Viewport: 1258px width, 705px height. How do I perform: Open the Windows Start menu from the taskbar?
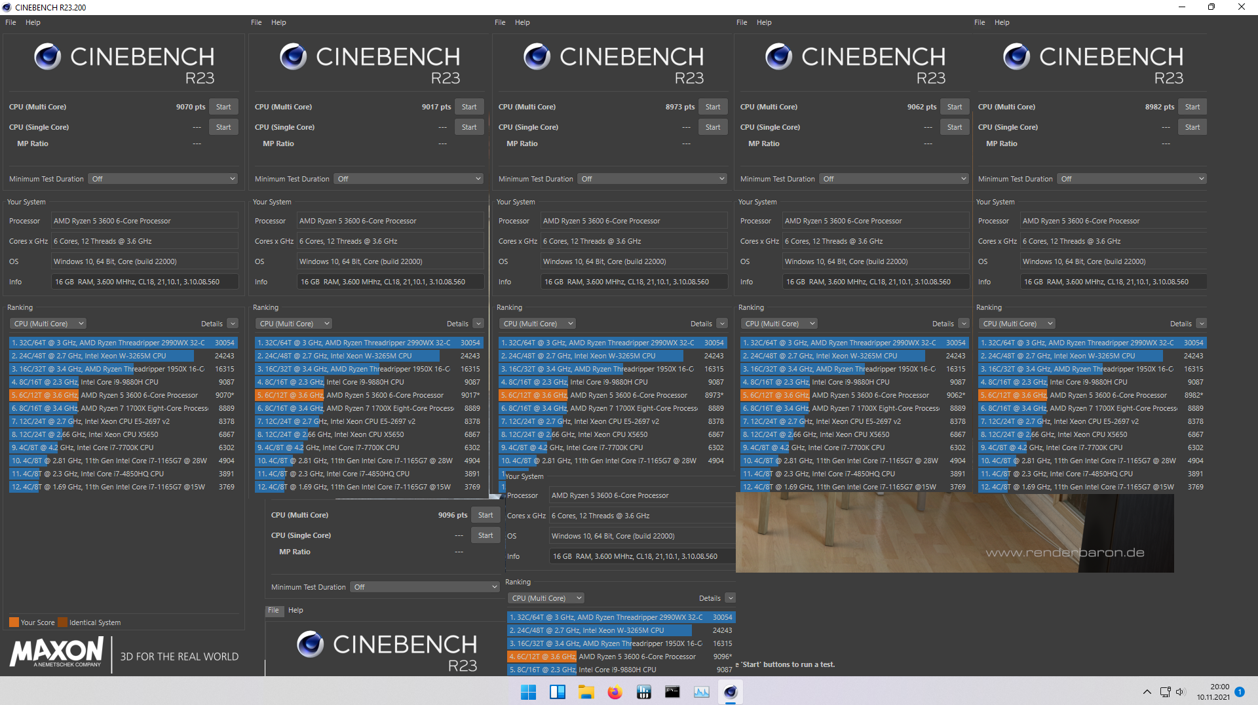click(528, 692)
